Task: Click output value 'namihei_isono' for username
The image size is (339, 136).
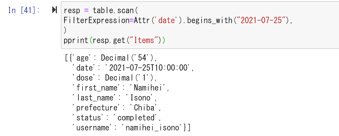Action: click(152, 128)
